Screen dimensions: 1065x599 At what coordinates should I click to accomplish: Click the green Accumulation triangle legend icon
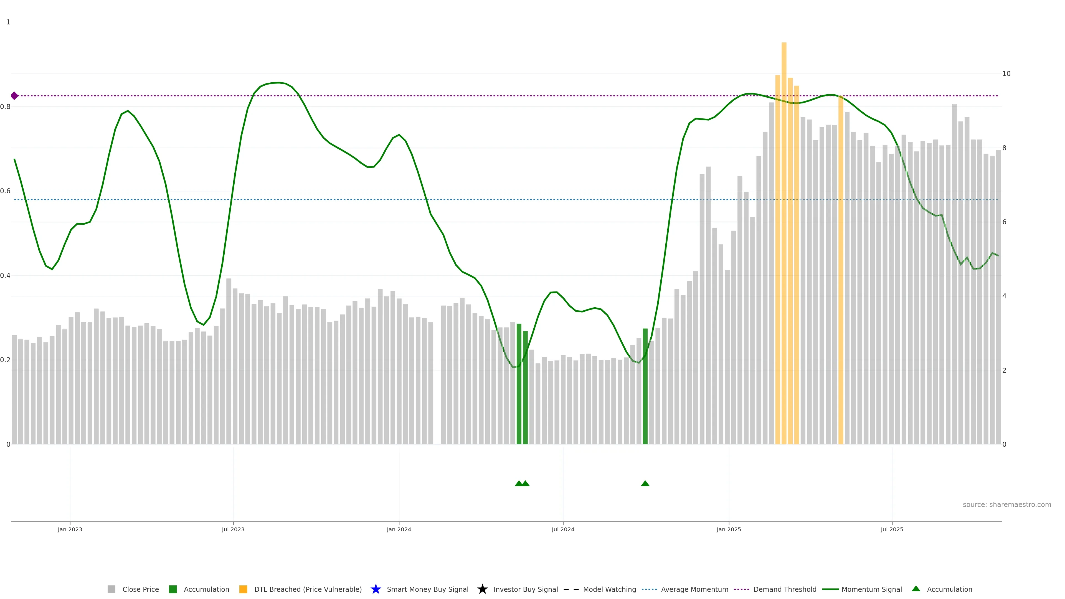point(916,589)
